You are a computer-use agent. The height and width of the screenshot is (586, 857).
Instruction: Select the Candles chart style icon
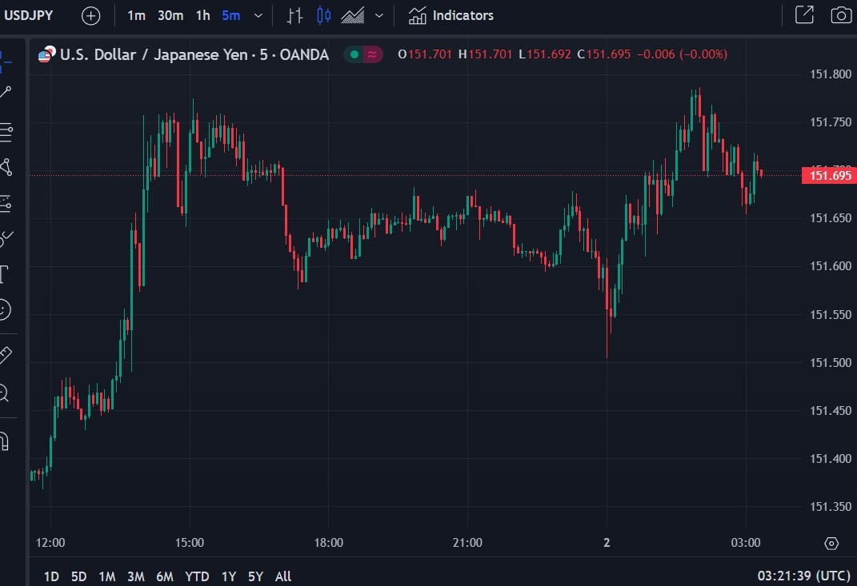323,15
